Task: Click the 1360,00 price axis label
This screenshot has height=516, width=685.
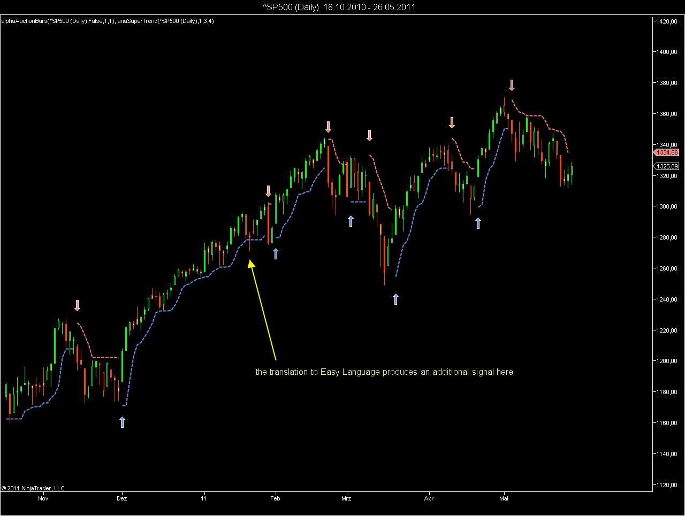Action: point(667,114)
